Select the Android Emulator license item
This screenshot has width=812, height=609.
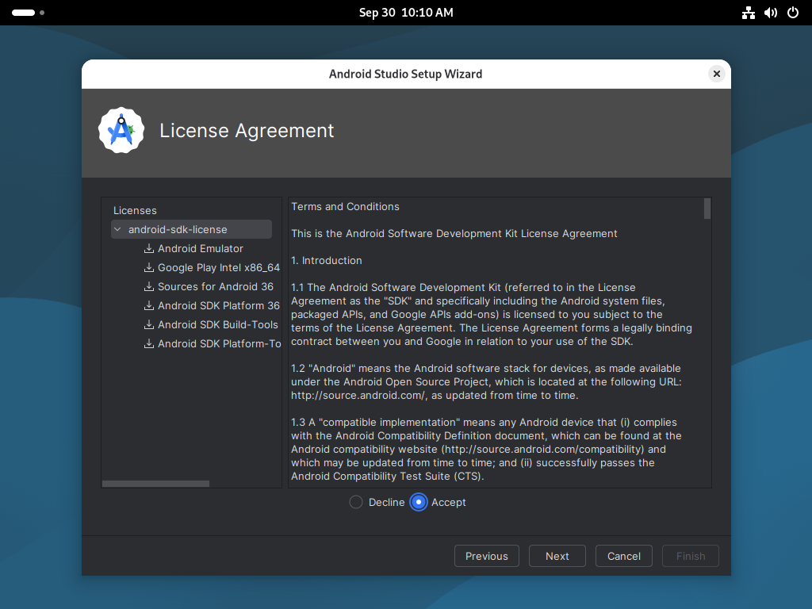pos(201,249)
